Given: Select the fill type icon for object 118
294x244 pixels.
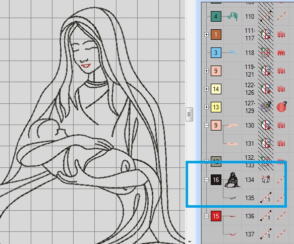Looking at the screenshot, I should click(x=266, y=52).
